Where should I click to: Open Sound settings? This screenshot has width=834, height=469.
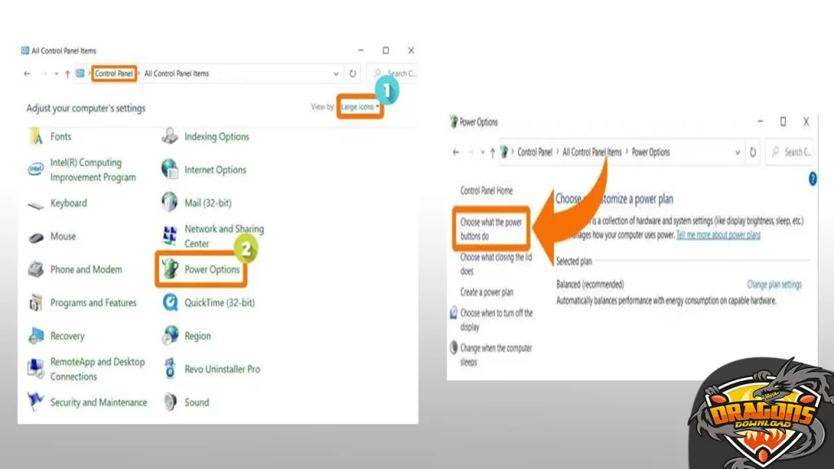[196, 401]
